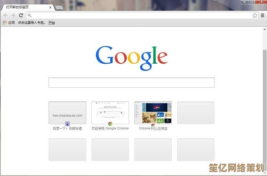Reload the page with the refresh icon

pos(21,15)
